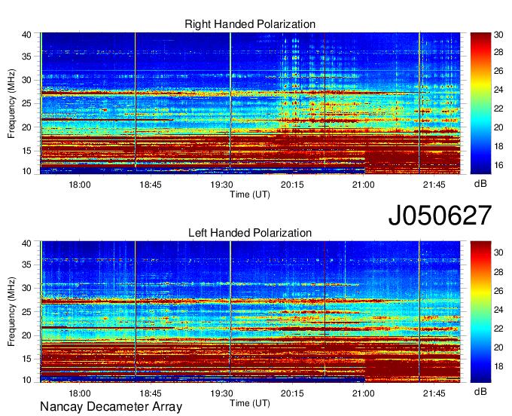Click the 22 dB tick on the lower colorbar
The height and width of the screenshot is (416, 512).
pos(498,329)
